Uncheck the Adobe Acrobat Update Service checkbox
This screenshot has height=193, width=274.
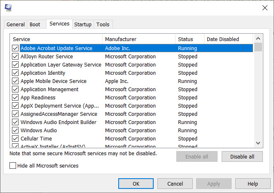click(x=15, y=48)
